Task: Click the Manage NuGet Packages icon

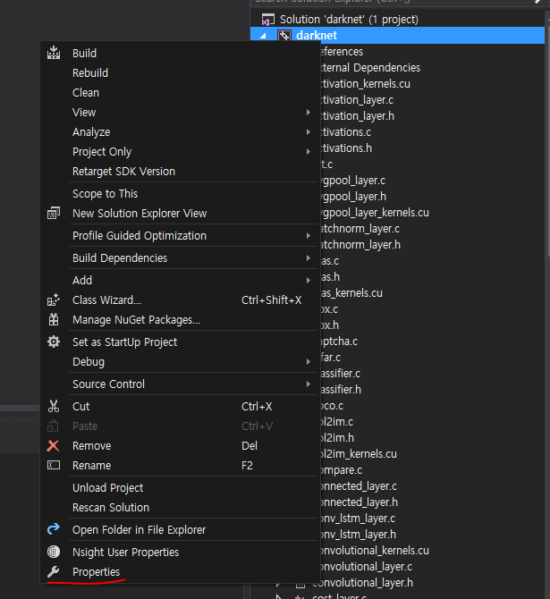Action: [54, 319]
